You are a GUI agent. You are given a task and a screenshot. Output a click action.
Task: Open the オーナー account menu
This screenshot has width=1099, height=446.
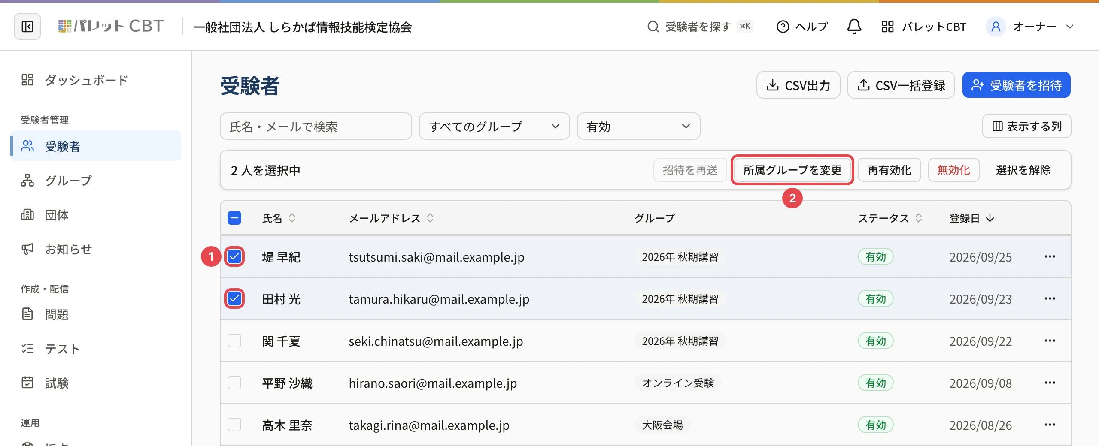coord(1030,27)
